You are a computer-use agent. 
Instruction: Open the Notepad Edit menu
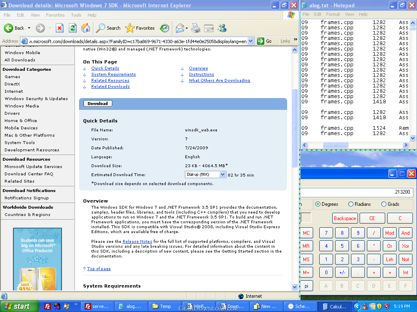pos(318,14)
